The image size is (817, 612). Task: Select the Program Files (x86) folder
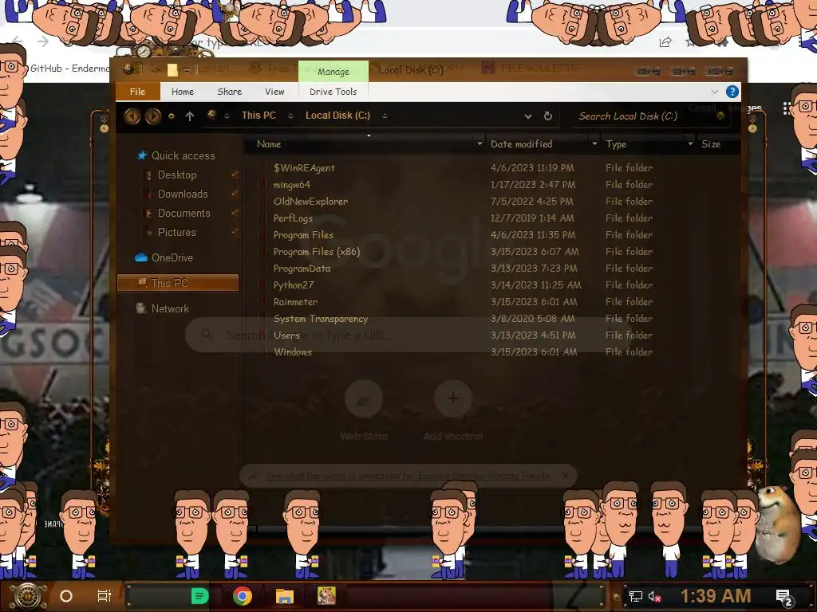click(317, 252)
